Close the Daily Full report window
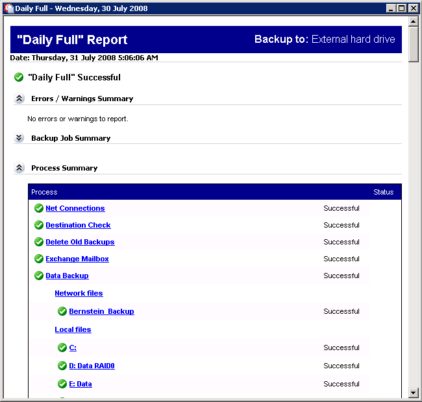422x402 pixels. [x=413, y=8]
